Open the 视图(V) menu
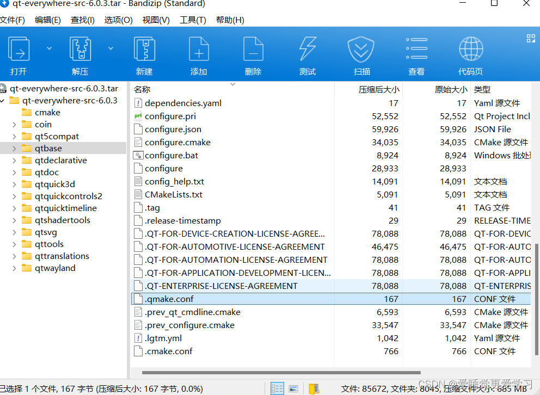 point(156,20)
